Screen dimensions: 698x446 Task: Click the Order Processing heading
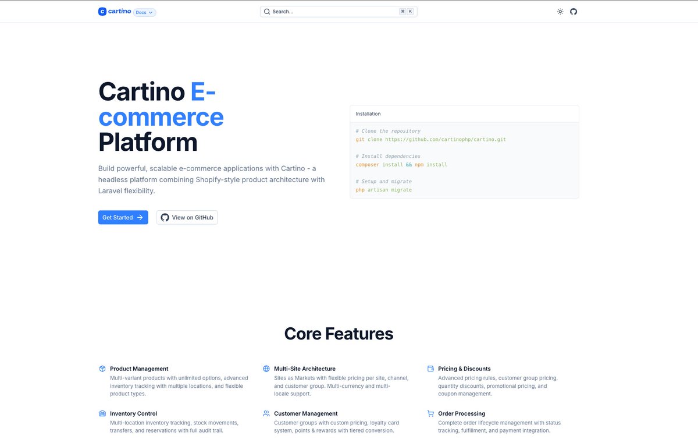[461, 413]
